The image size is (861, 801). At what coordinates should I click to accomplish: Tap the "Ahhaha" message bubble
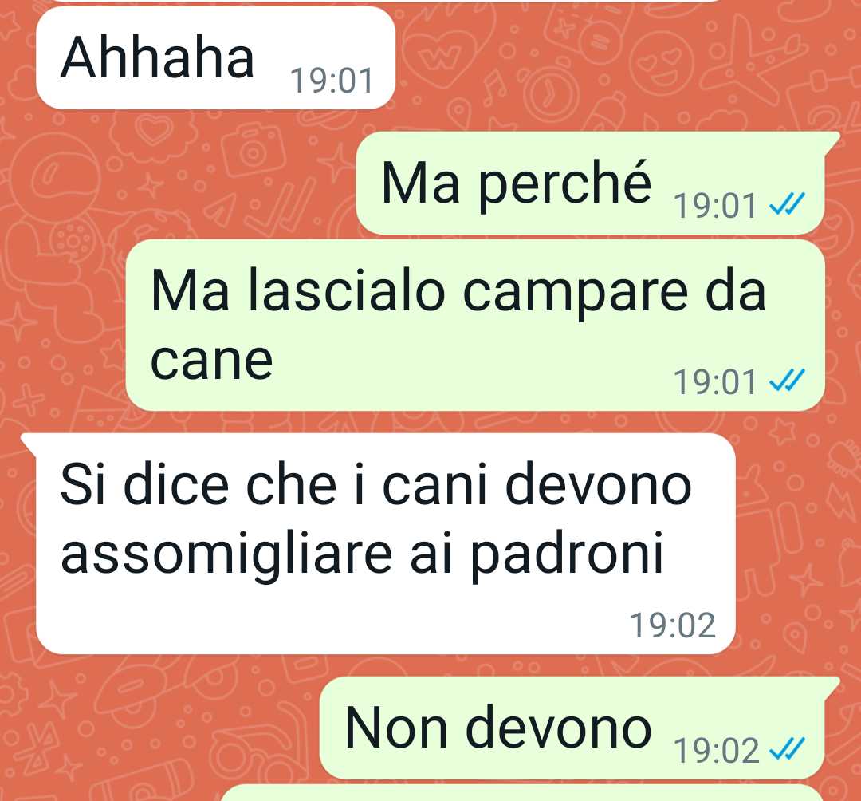[215, 57]
